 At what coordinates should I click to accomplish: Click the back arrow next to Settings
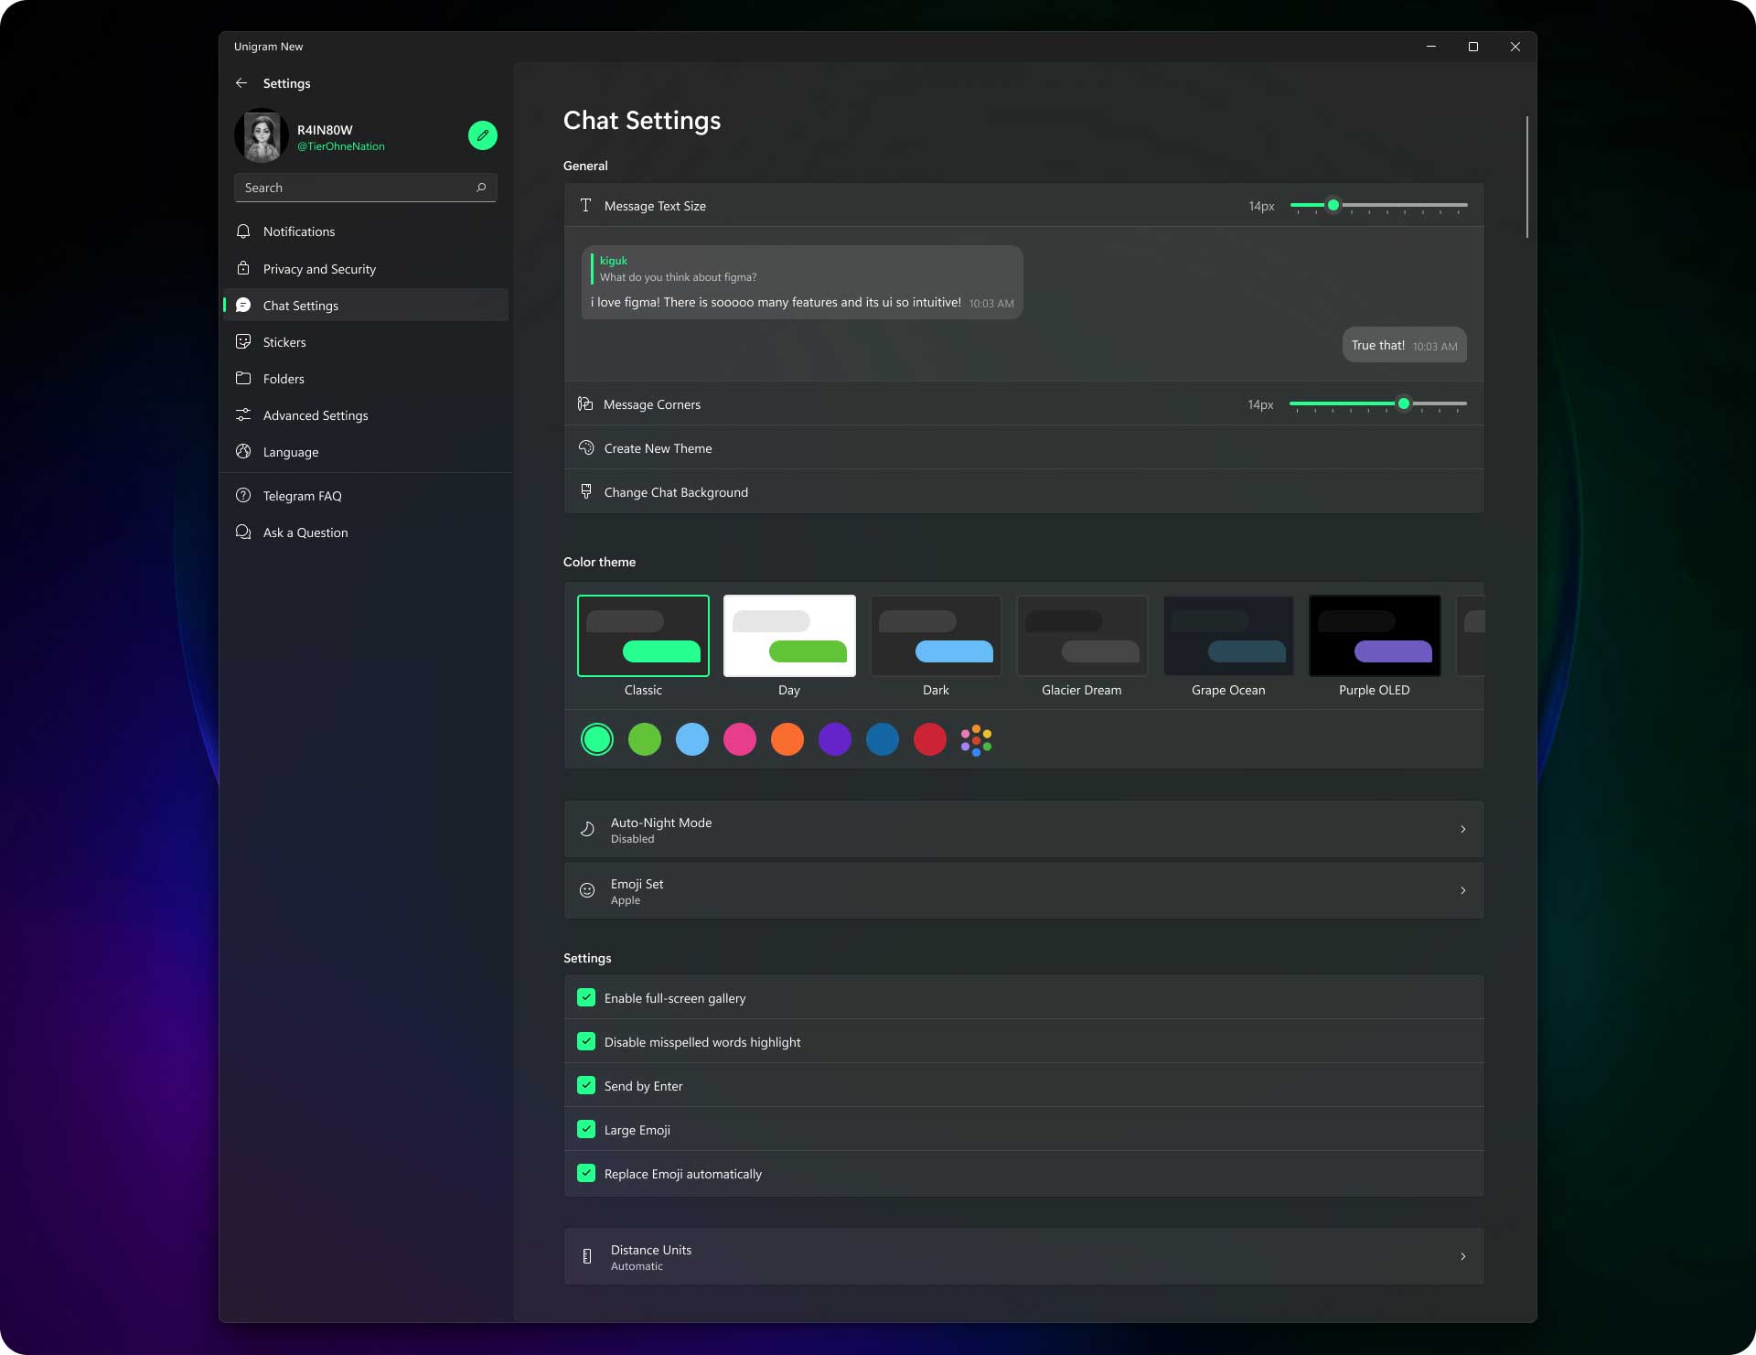(x=241, y=83)
